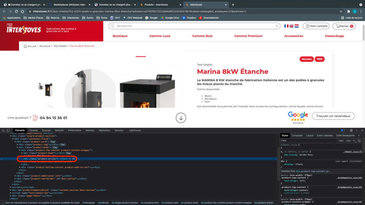Click in the Rechercher search field
365x205 pixels.
click(x=195, y=26)
